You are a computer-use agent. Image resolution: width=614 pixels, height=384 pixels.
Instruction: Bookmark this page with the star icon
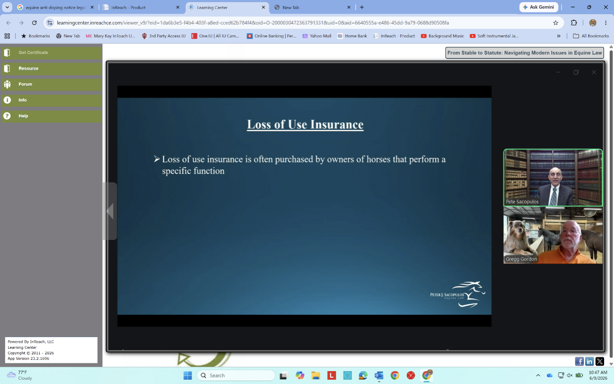click(556, 23)
